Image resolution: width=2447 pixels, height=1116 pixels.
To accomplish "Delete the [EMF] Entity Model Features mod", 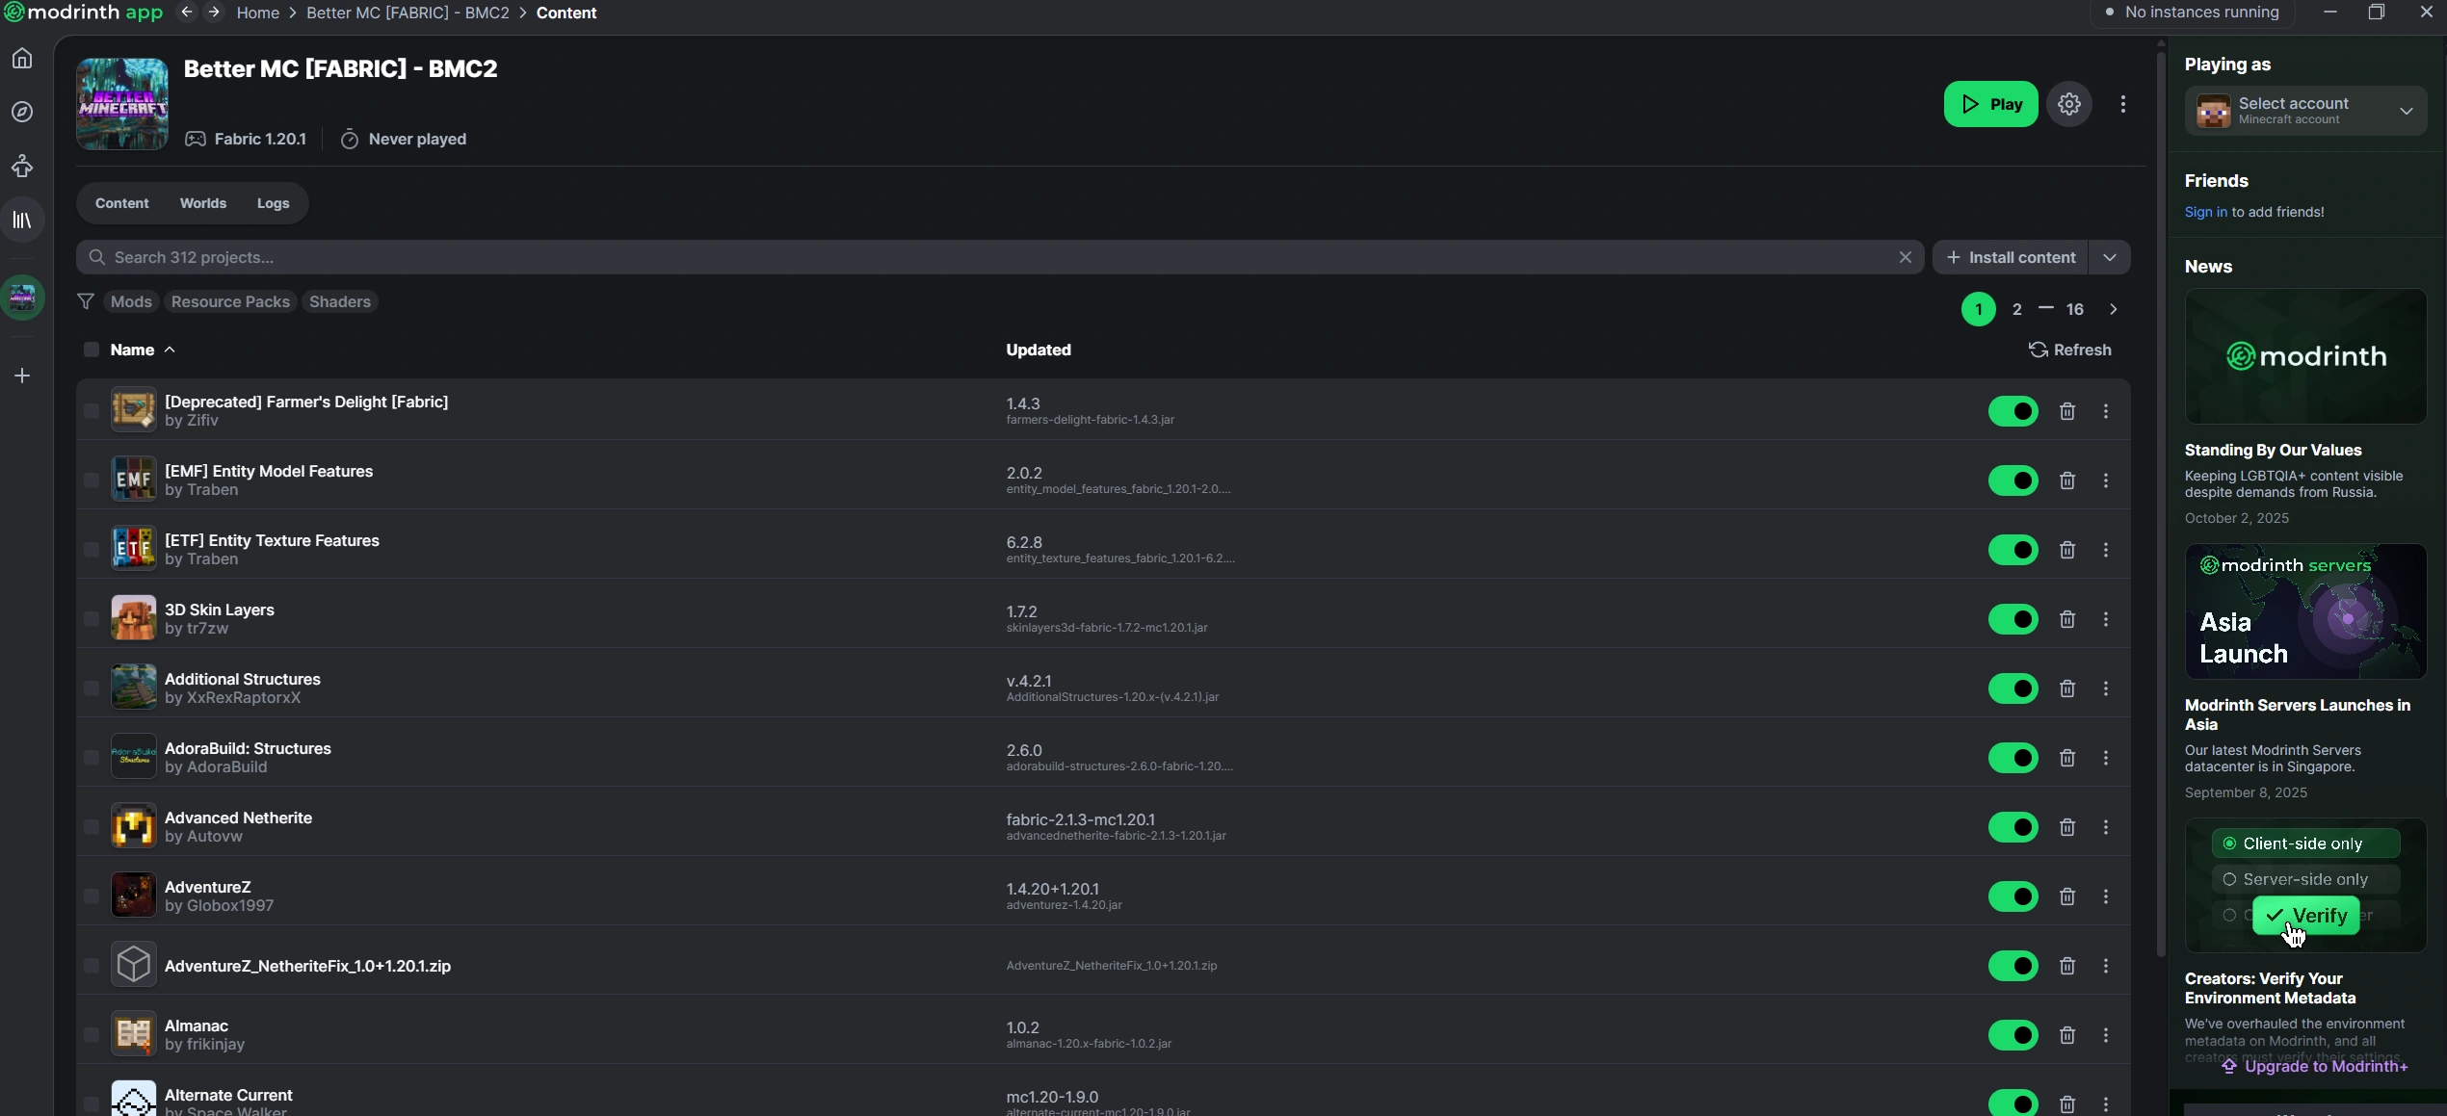I will point(2067,480).
